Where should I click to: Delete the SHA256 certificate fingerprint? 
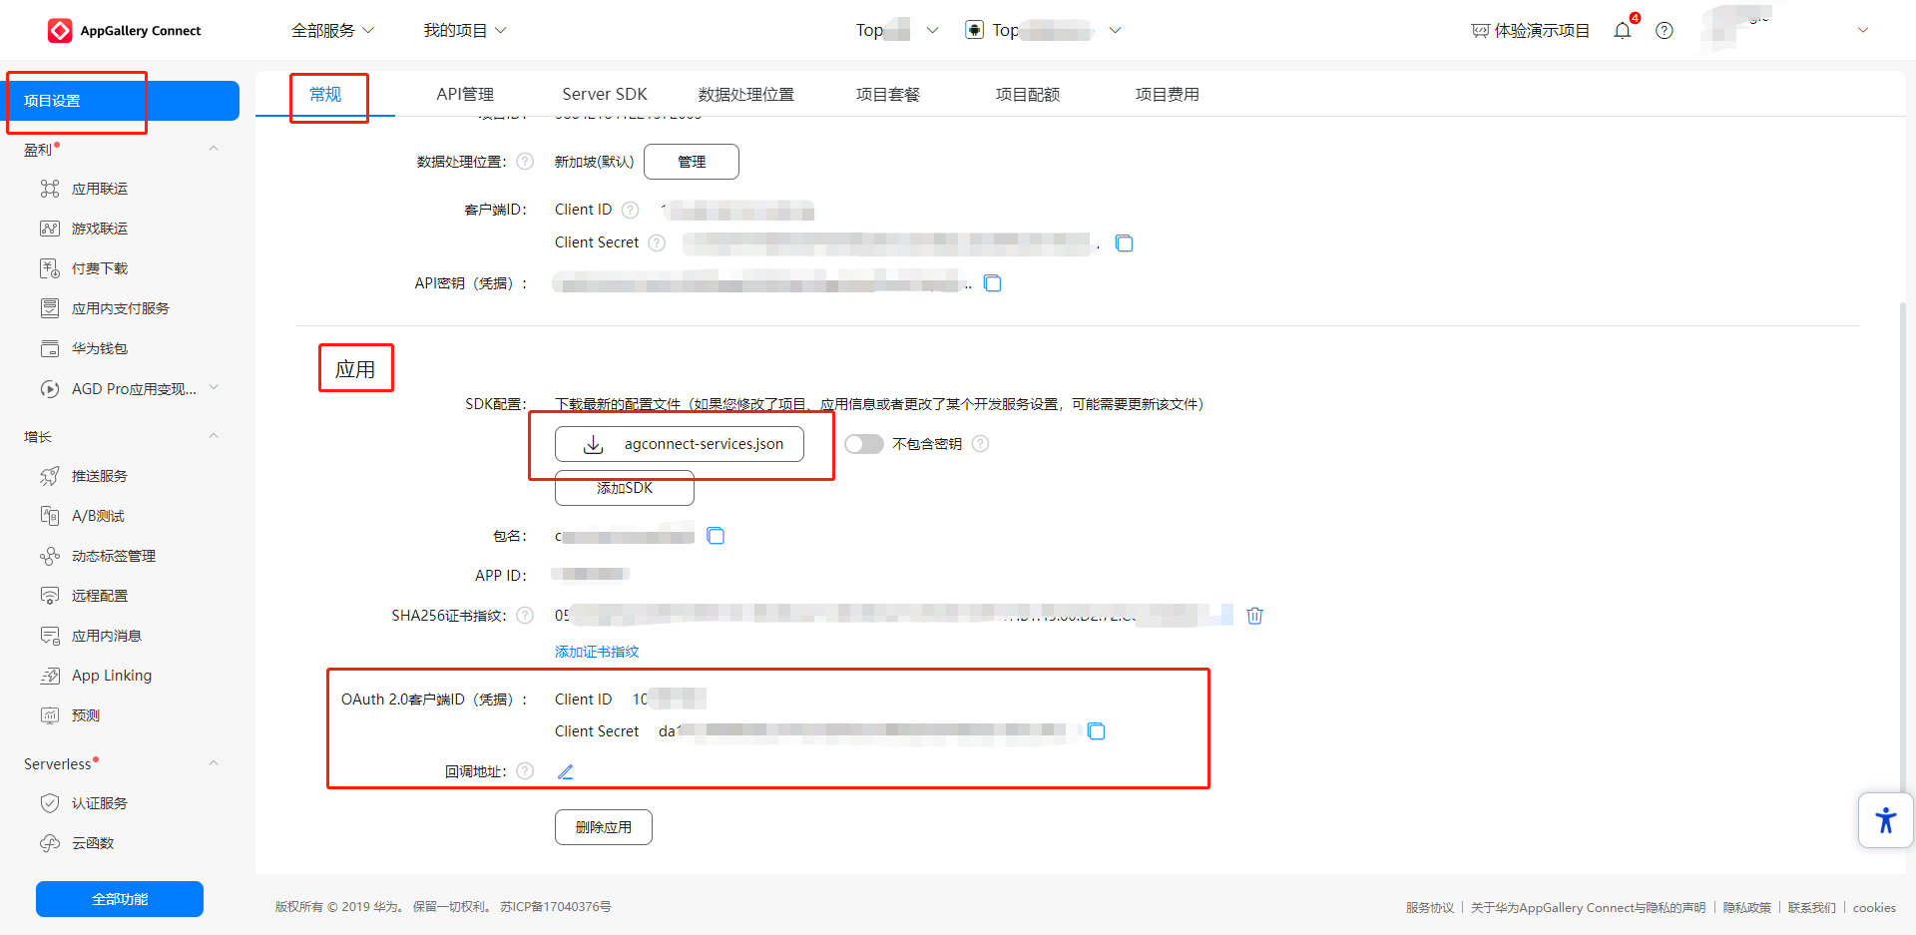click(x=1255, y=616)
